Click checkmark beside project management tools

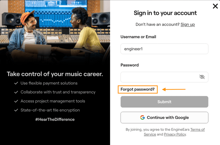[x=16, y=101]
